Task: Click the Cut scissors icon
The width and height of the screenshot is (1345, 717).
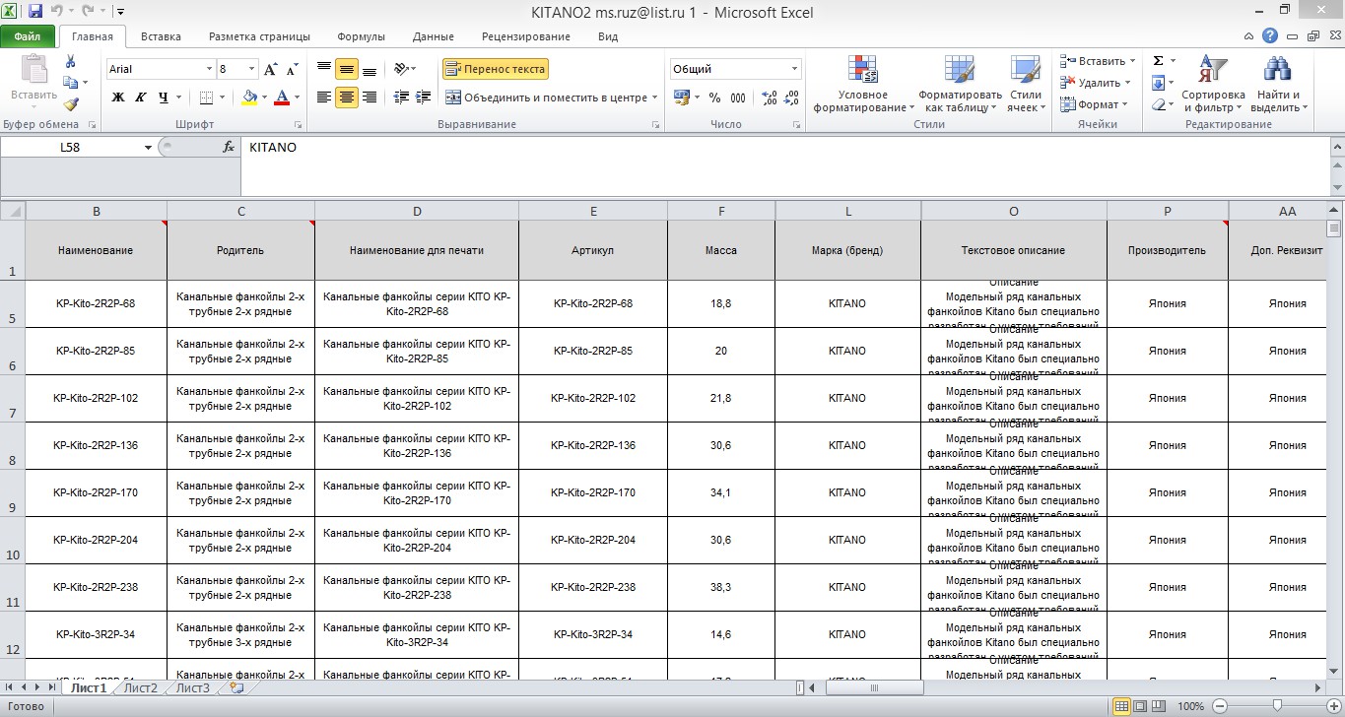Action: [x=70, y=61]
